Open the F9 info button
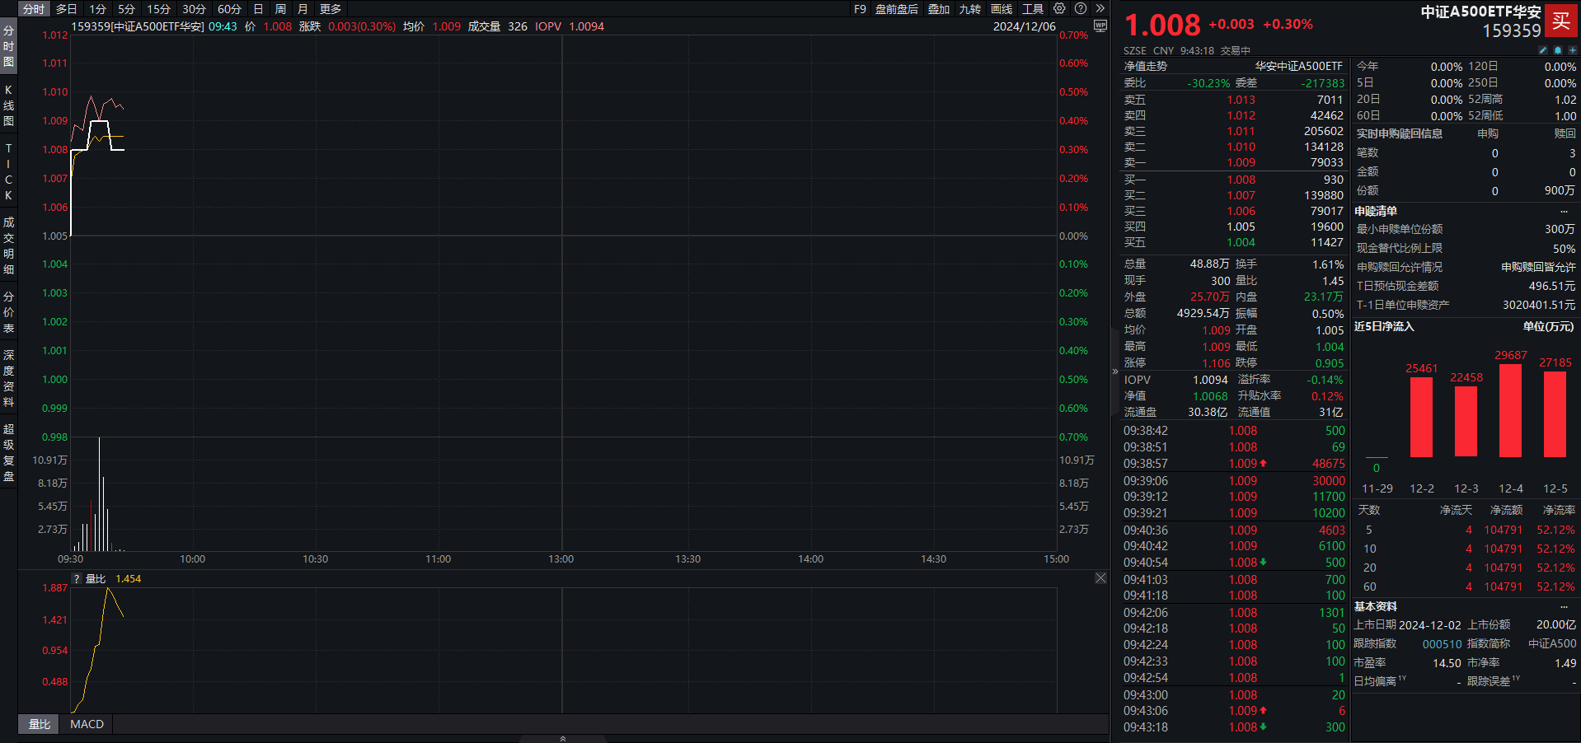 pos(860,9)
